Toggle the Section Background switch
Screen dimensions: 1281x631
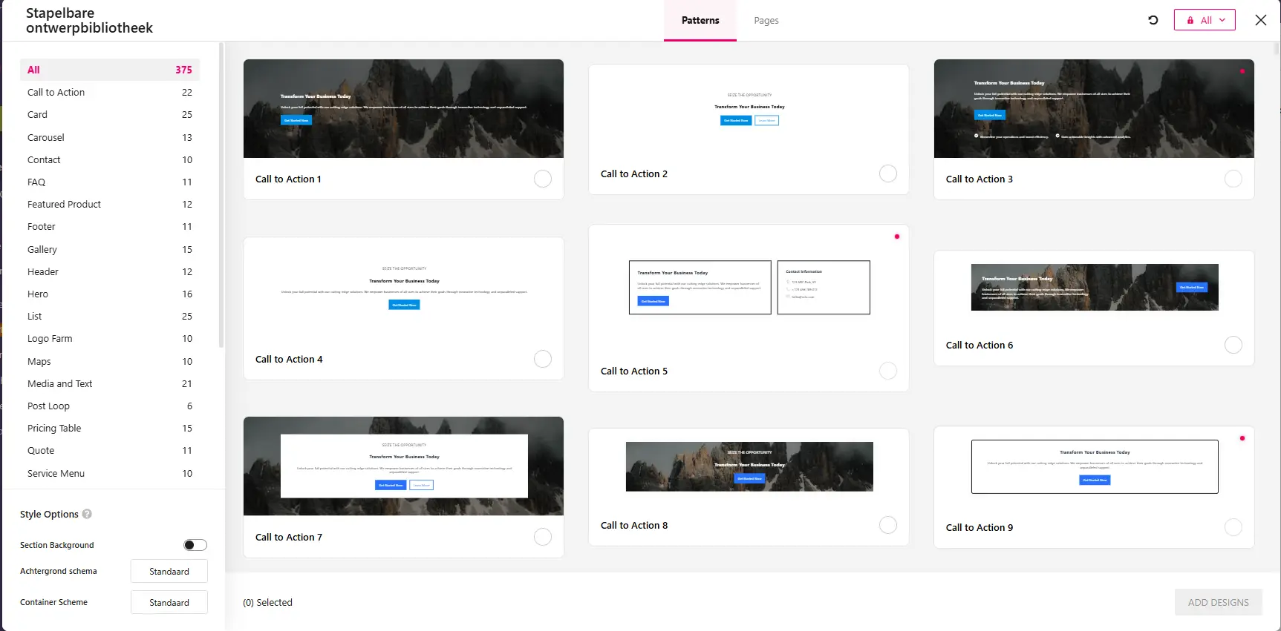click(x=195, y=545)
